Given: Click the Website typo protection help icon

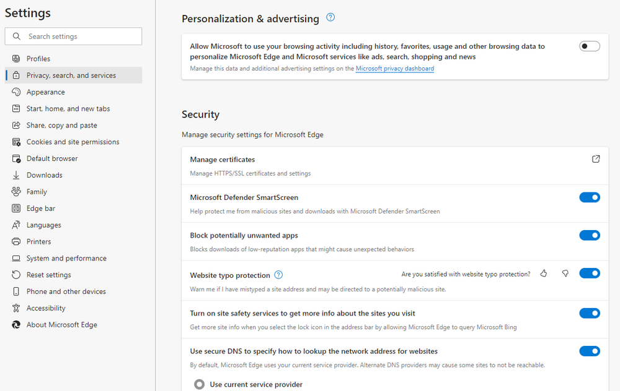Looking at the screenshot, I should [278, 273].
